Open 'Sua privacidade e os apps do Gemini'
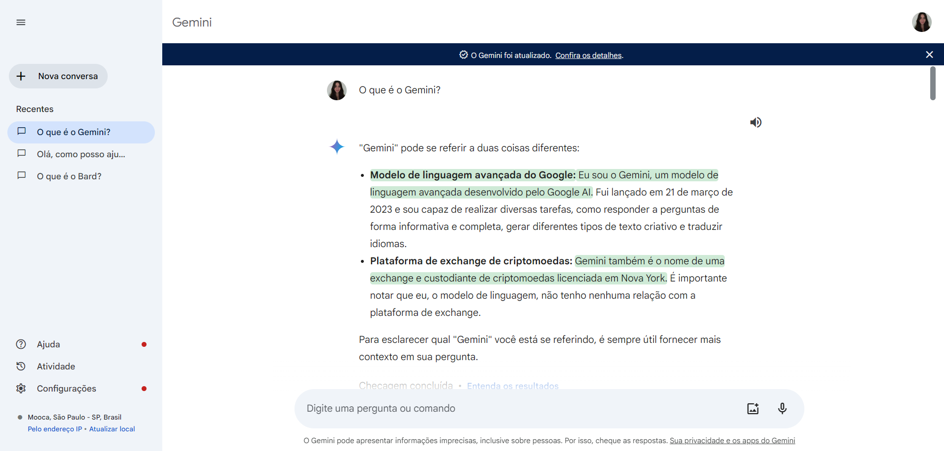 732,441
